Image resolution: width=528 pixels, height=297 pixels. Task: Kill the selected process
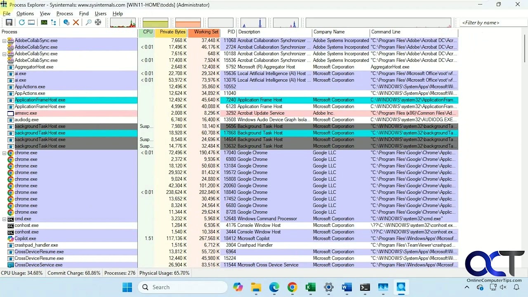[75, 22]
